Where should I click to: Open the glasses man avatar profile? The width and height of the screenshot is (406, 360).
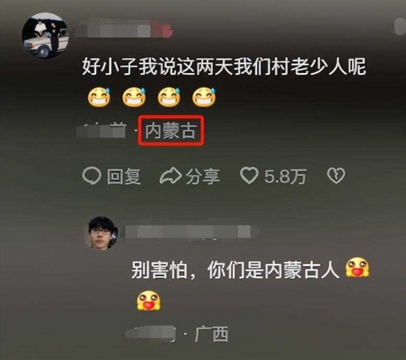(x=101, y=233)
